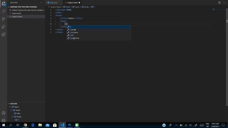
Task: Collapse the body node in Outline
Action: pyautogui.click(x=12, y=117)
